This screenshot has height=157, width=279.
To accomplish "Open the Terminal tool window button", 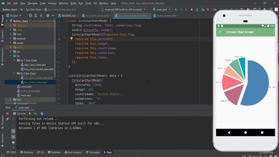I will pyautogui.click(x=54, y=152).
